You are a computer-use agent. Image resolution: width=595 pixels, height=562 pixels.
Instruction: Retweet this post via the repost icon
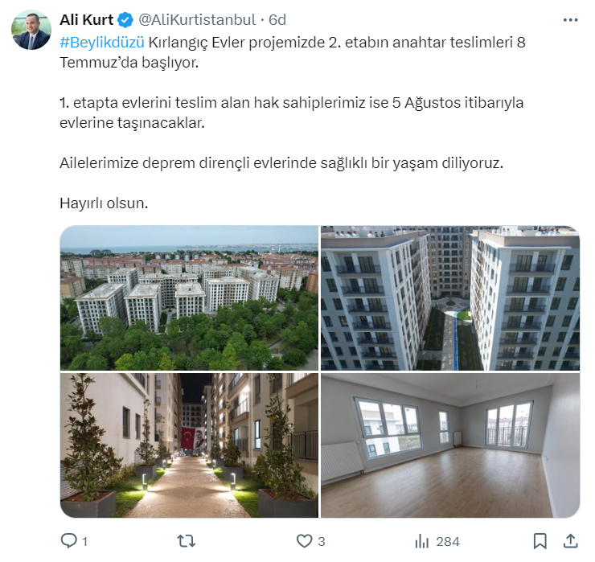tap(187, 541)
